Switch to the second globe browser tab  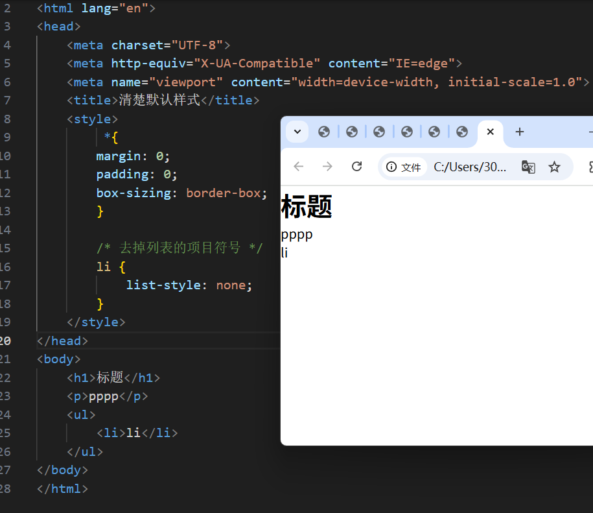pos(352,132)
